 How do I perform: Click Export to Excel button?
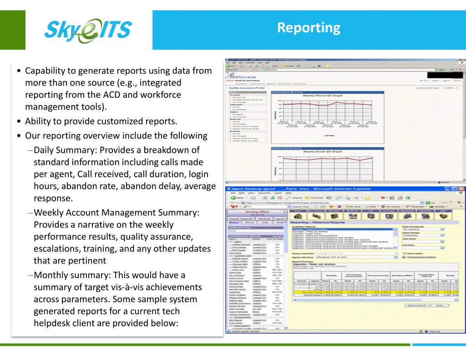pos(417,305)
